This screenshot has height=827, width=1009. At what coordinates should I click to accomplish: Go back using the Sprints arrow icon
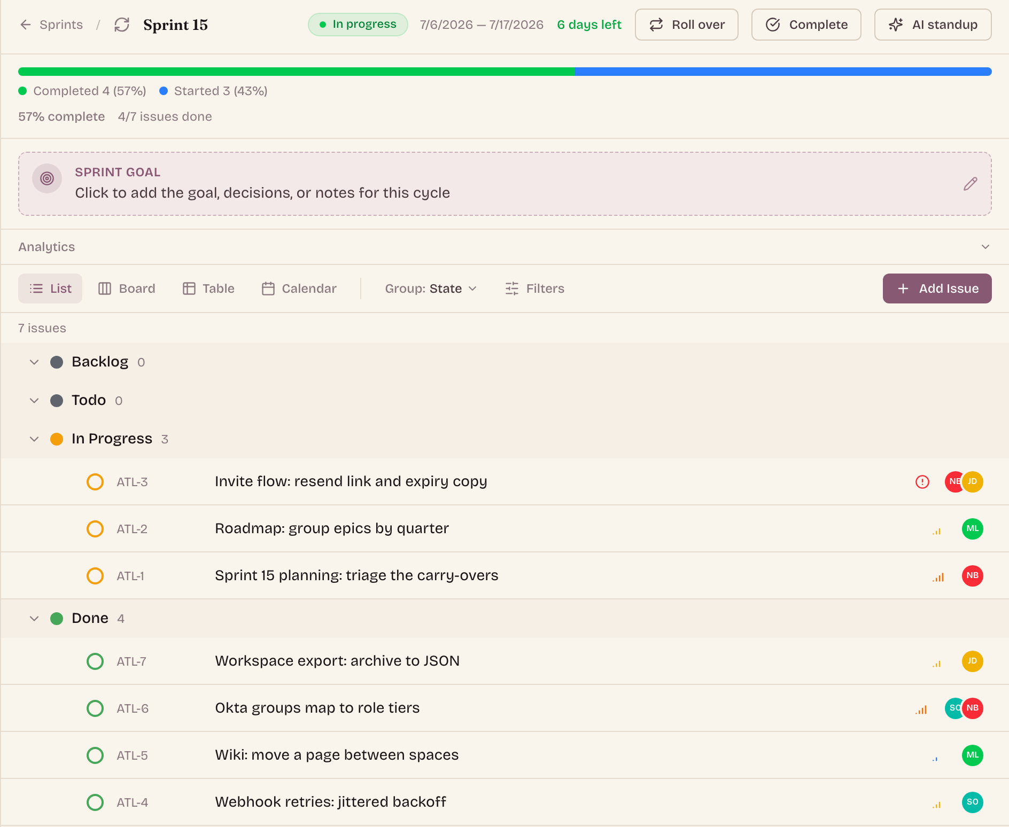pyautogui.click(x=25, y=25)
